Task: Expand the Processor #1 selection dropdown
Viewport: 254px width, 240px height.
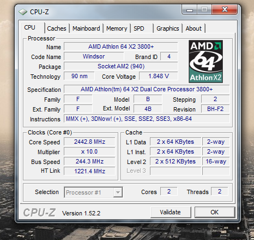Action: 118,192
